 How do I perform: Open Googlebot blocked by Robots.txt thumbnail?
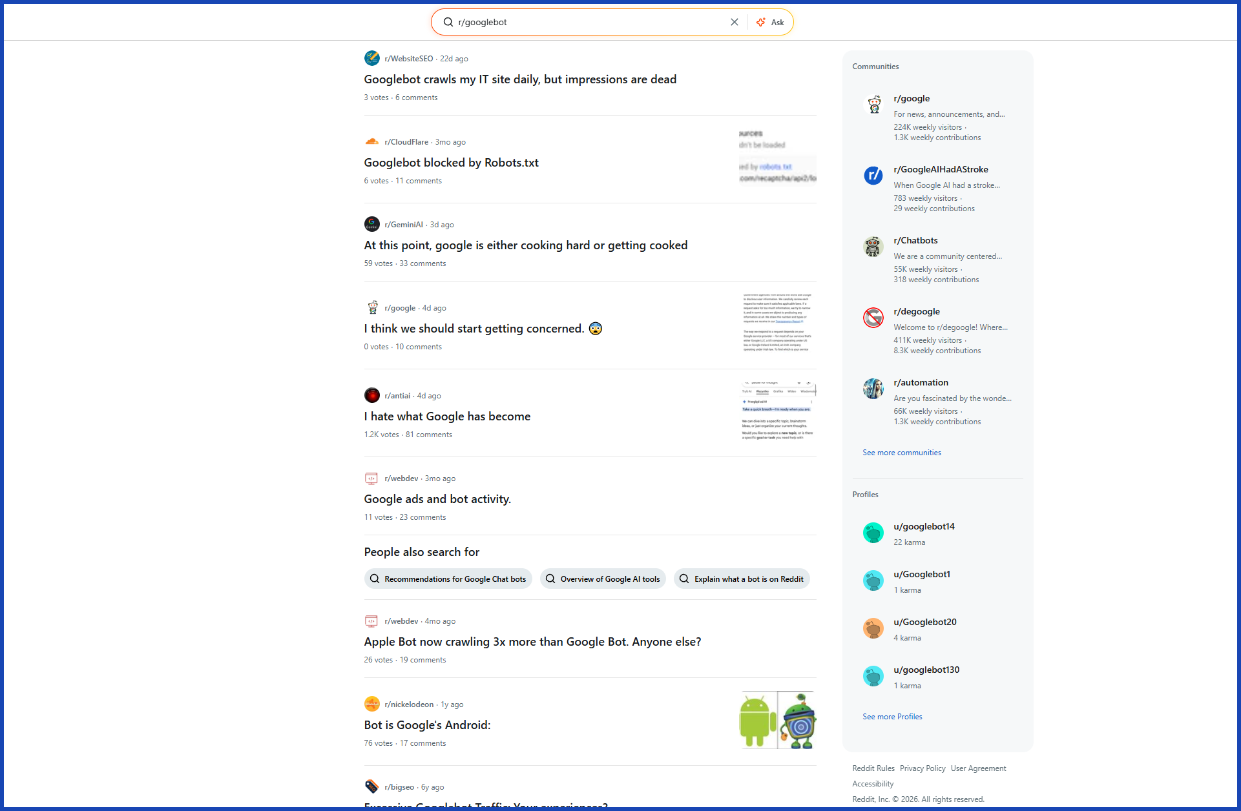[x=778, y=158]
